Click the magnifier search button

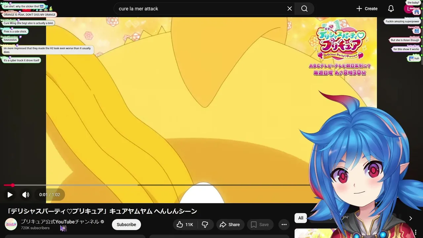click(304, 9)
